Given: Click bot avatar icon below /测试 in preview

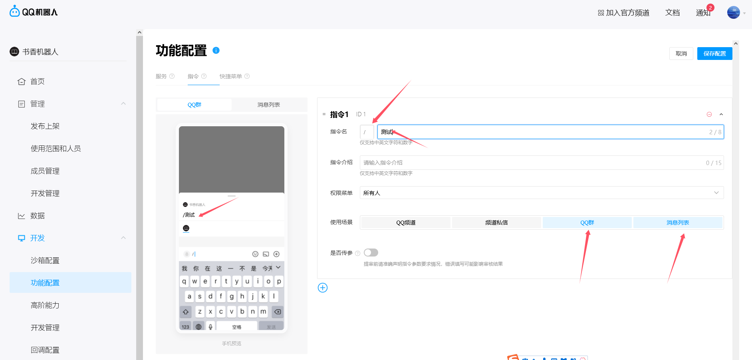Looking at the screenshot, I should point(186,228).
